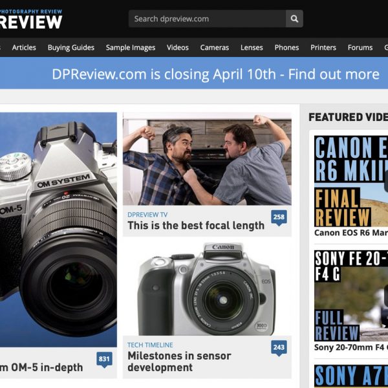388x388 pixels.
Task: Click the FEATURED VIDEOS heading
Action: (x=348, y=117)
